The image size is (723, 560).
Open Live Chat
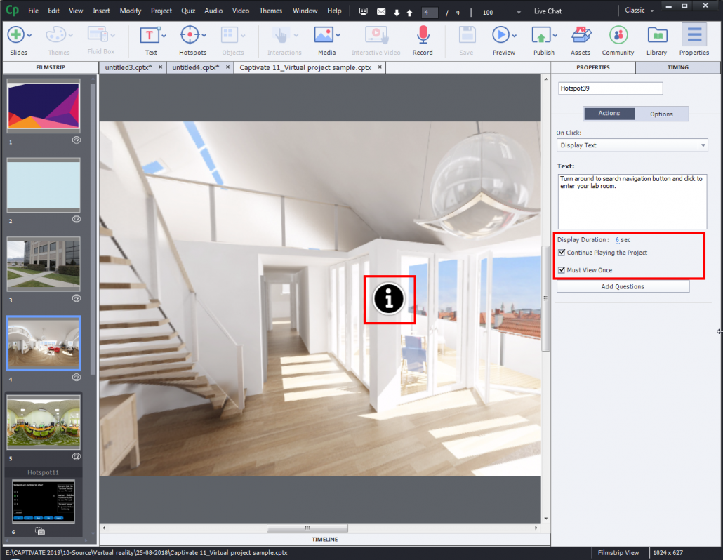pyautogui.click(x=547, y=11)
